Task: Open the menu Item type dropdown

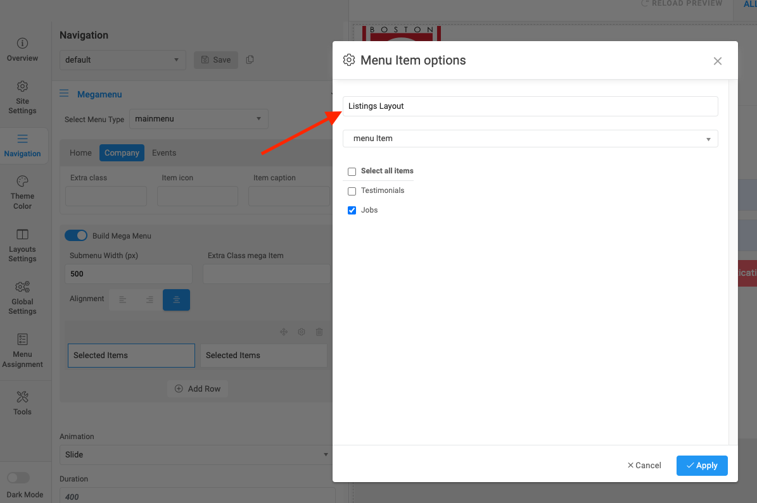Action: point(530,139)
